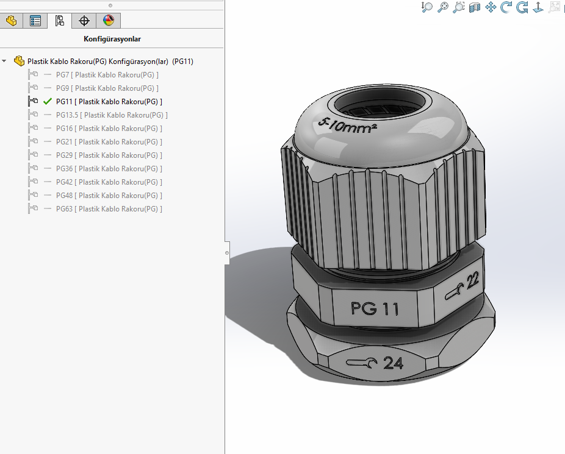The width and height of the screenshot is (565, 454).
Task: Click the PG 11 engraving on the model
Action: click(x=375, y=309)
